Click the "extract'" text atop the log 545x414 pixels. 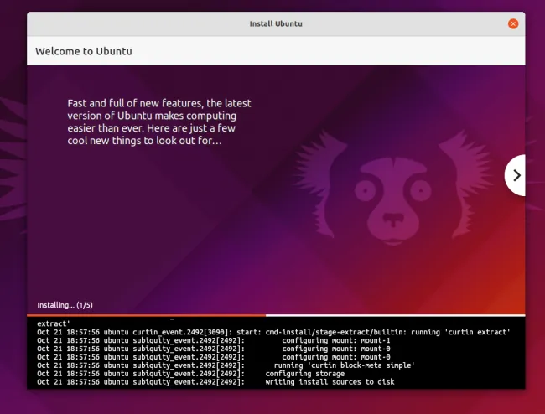pyautogui.click(x=54, y=323)
